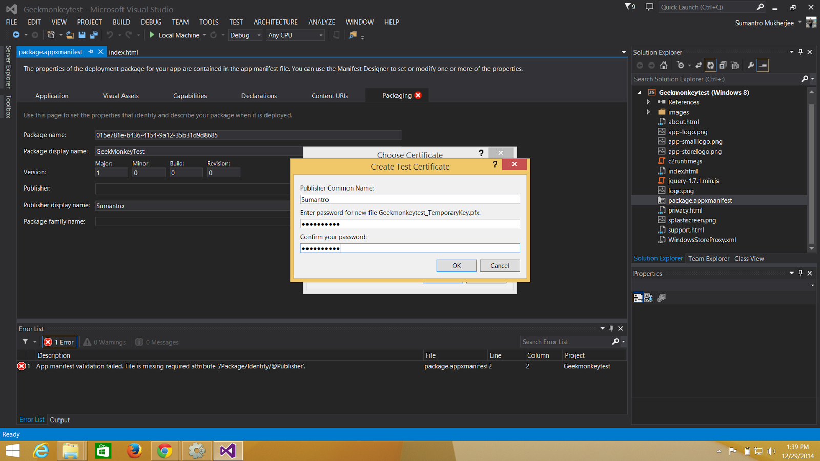Switch to Team Explorer tab
Image resolution: width=820 pixels, height=461 pixels.
point(709,259)
